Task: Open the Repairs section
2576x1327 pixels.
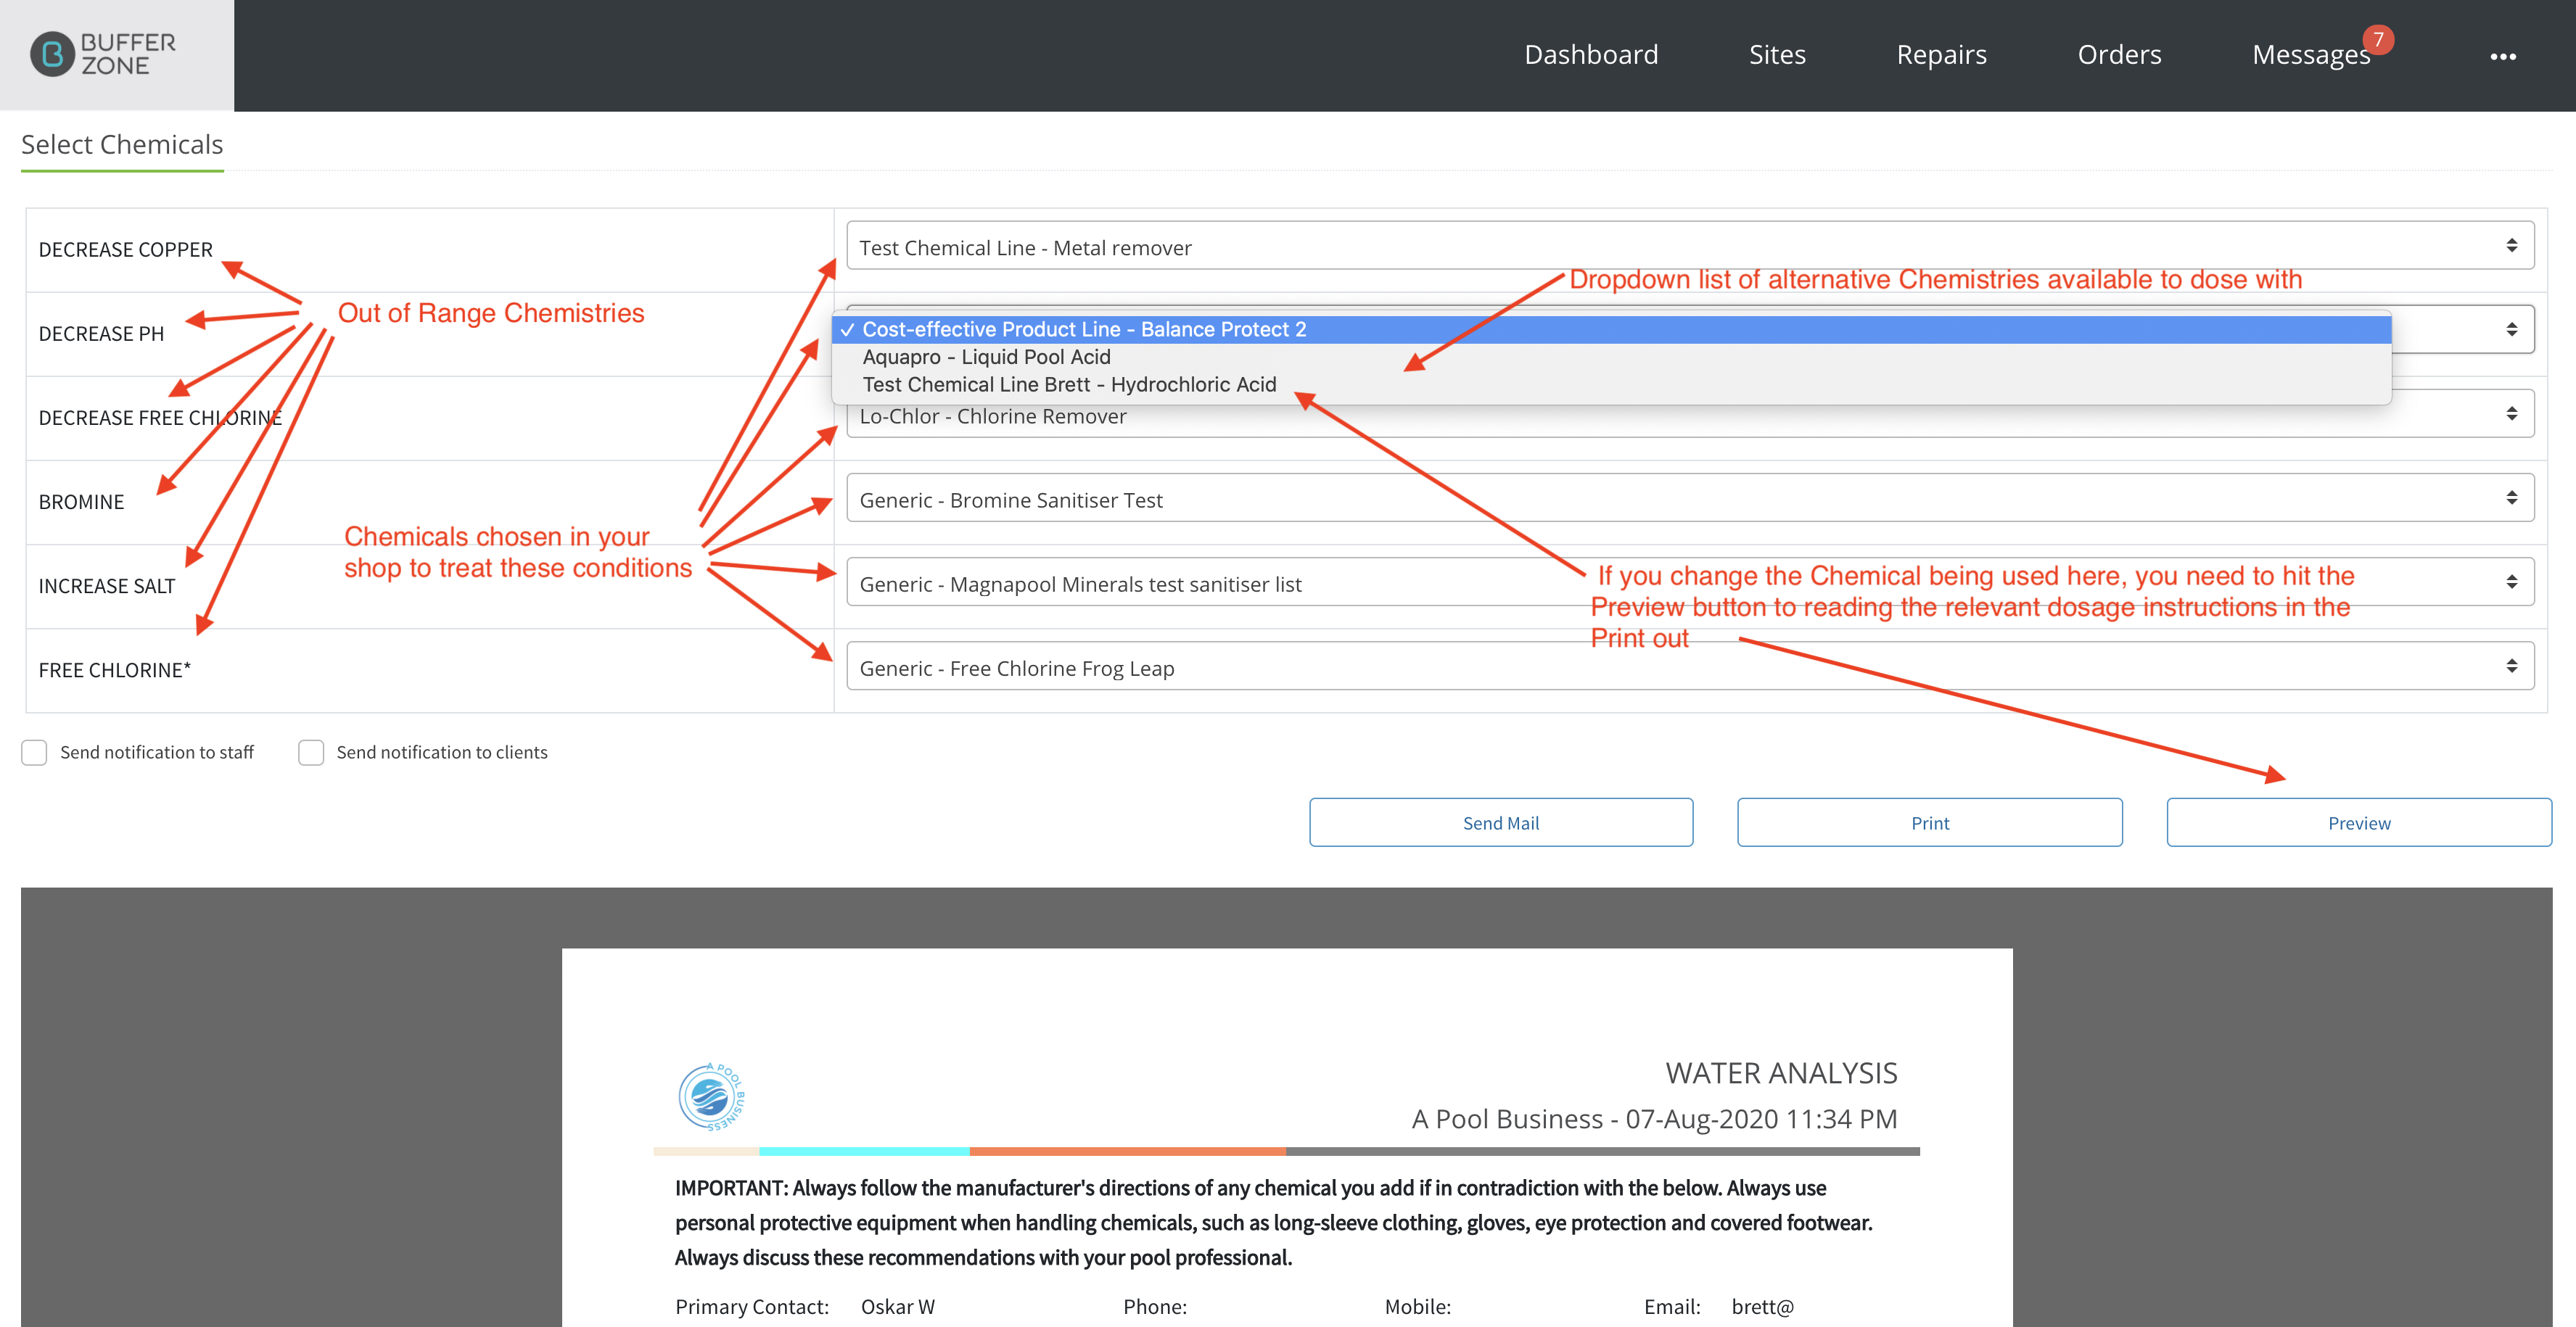Action: (x=1941, y=54)
